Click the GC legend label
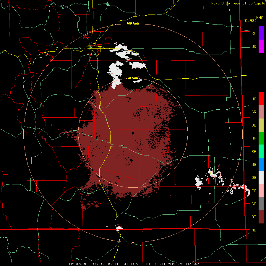Screen dimensions: 266x266 coord(254,204)
